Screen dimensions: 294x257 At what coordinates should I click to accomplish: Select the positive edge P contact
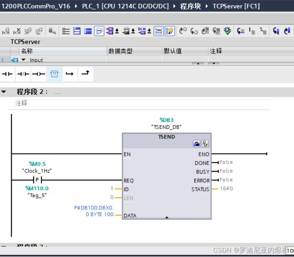pos(37,180)
